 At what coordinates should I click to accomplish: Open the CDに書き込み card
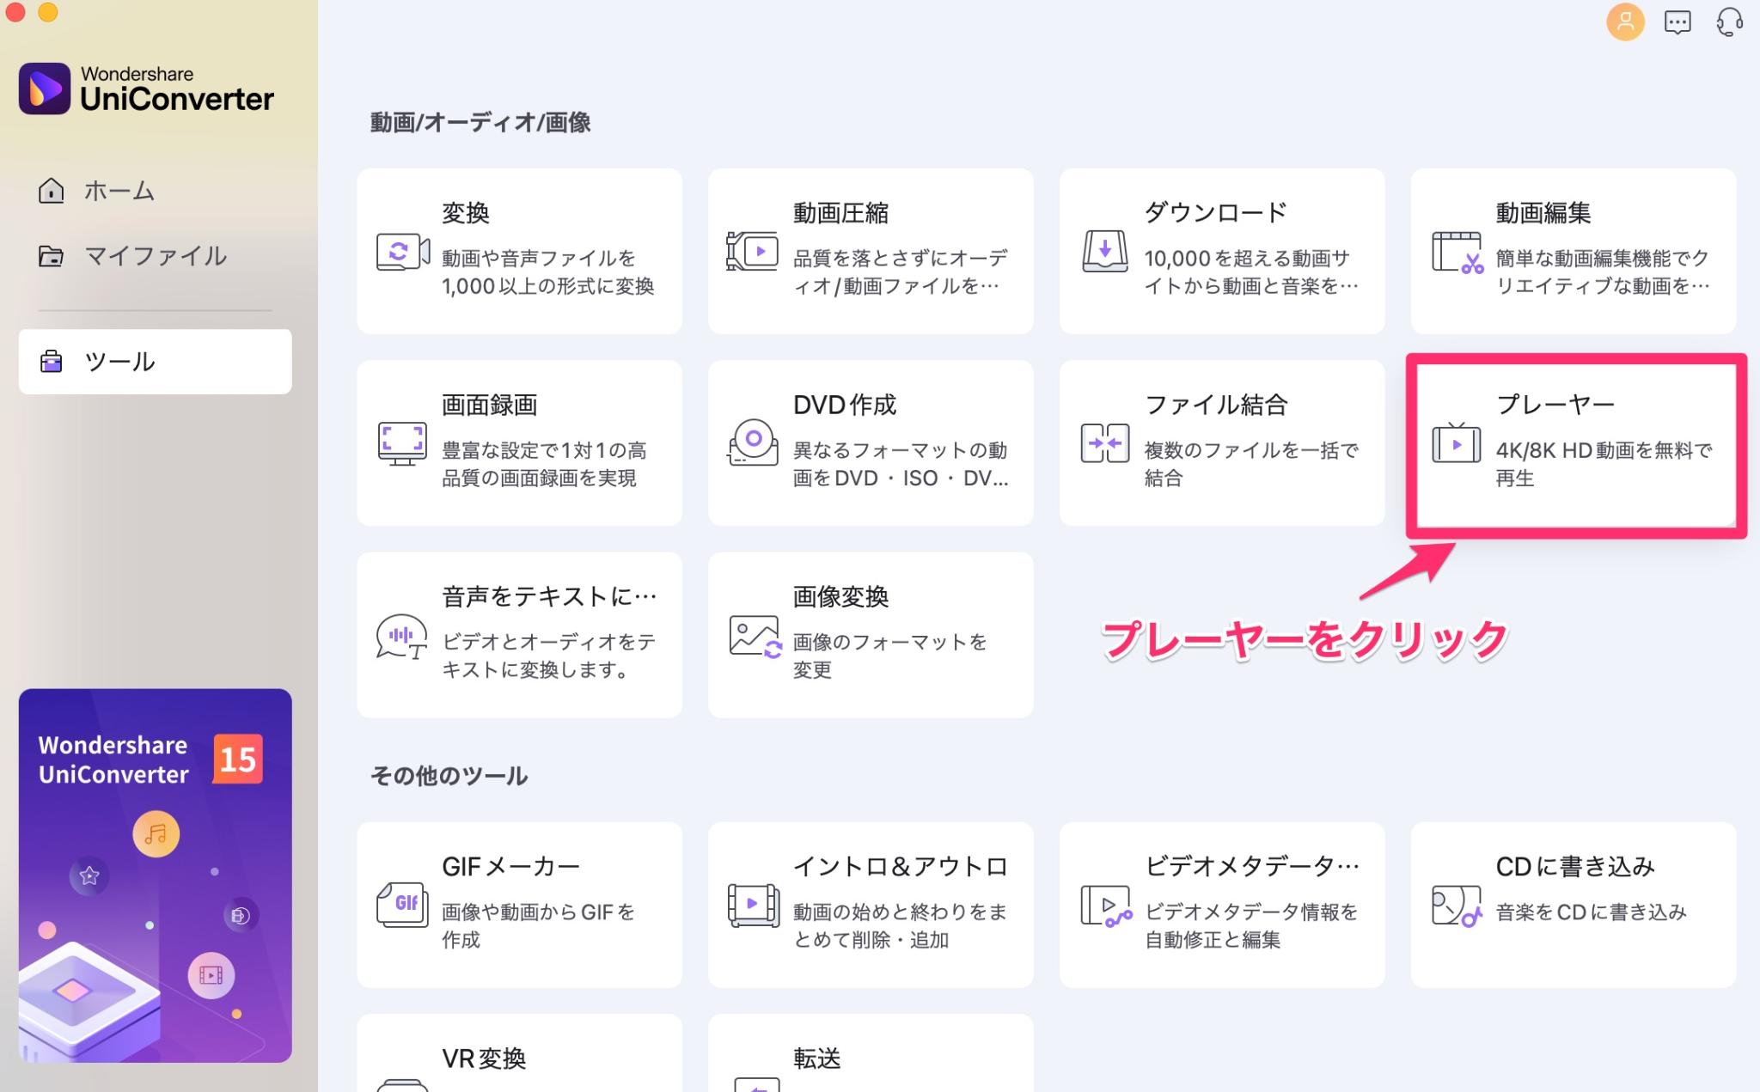point(1574,905)
